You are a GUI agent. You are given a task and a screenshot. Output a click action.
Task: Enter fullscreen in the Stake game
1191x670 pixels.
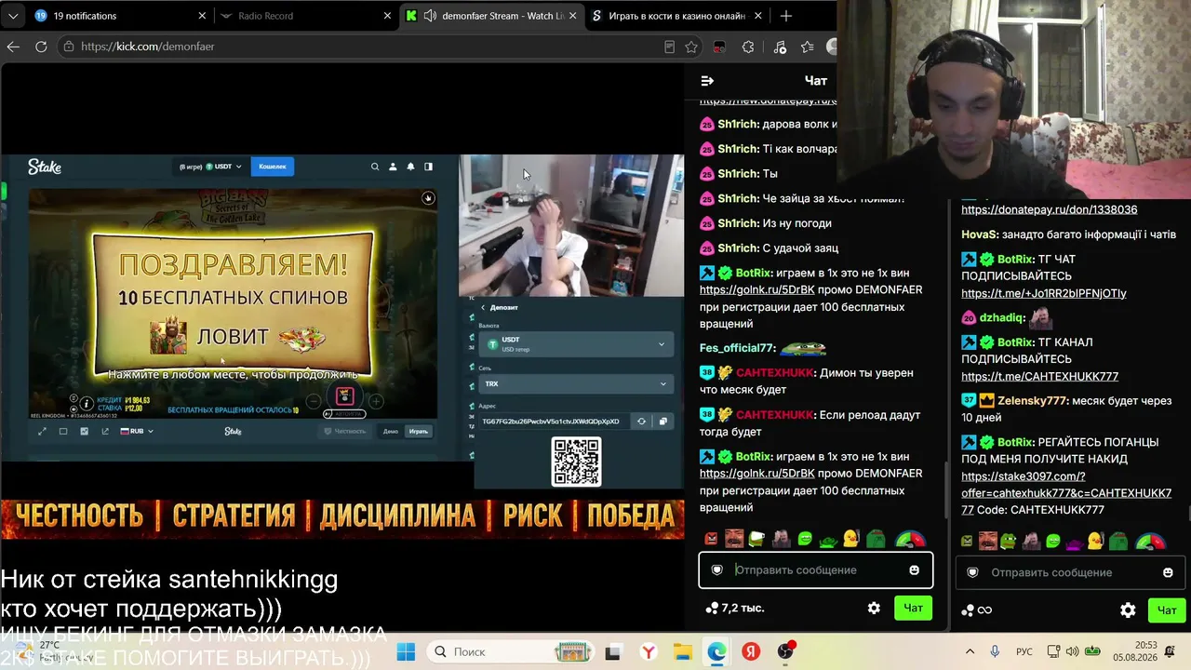coord(42,431)
